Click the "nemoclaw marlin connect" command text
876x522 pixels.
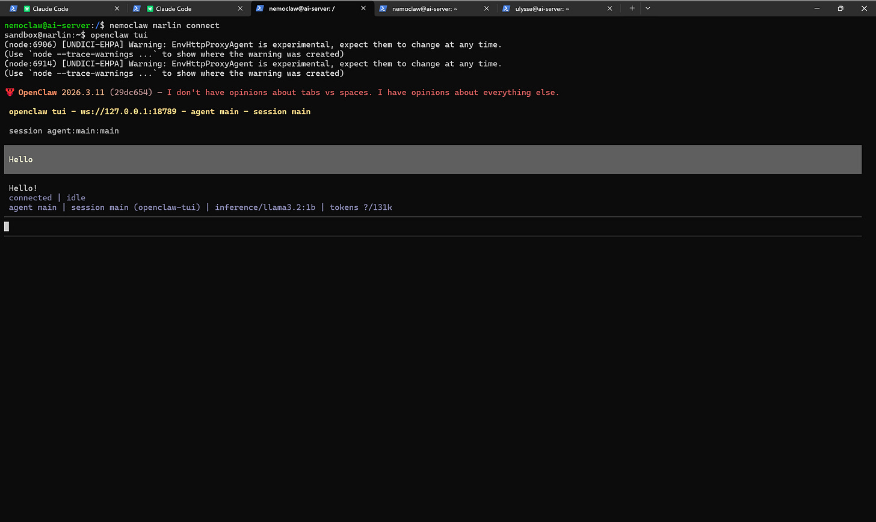(164, 25)
